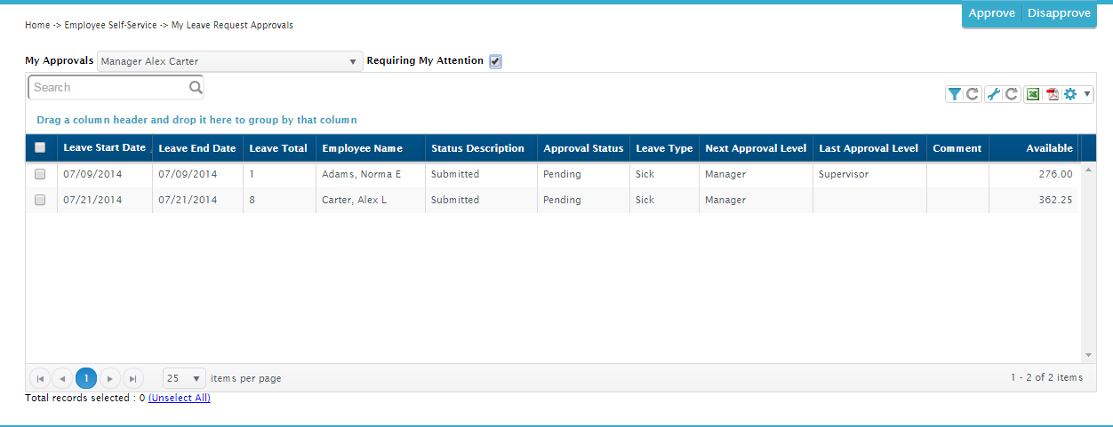
Task: Click the 362.25 available value
Action: pyautogui.click(x=1055, y=200)
